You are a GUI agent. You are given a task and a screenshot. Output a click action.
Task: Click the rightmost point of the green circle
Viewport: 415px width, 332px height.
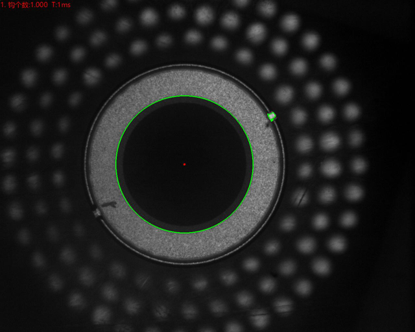pyautogui.click(x=253, y=164)
